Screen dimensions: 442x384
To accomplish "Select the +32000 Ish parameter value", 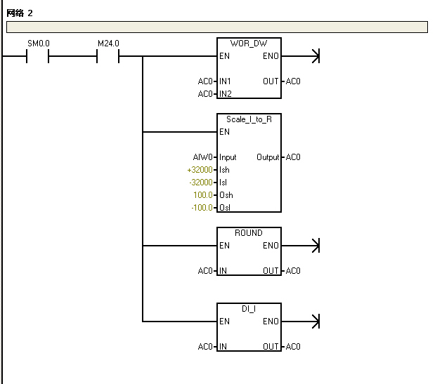I will point(200,170).
